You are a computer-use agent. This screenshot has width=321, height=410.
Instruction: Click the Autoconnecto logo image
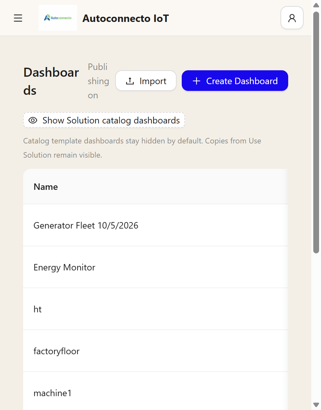pos(58,18)
